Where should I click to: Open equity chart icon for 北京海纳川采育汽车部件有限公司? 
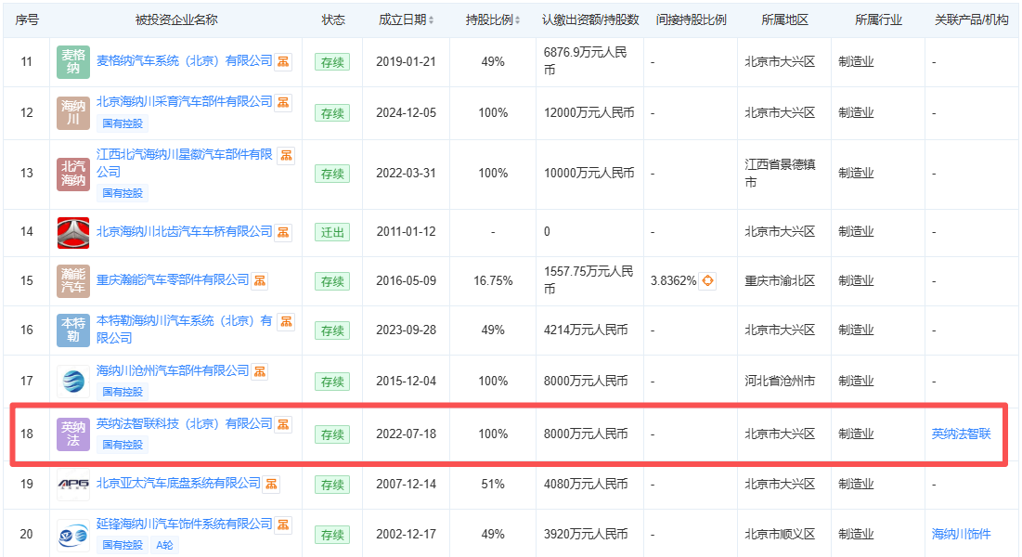point(283,103)
